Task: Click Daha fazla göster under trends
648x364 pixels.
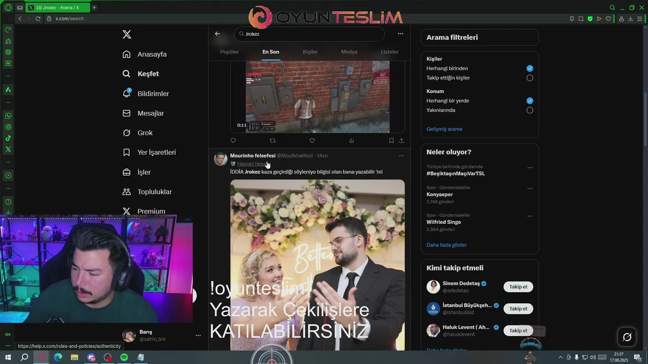Action: (x=447, y=245)
